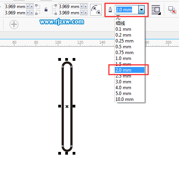Click the top-right corner radius icon
The image size is (179, 171).
tap(54, 7)
